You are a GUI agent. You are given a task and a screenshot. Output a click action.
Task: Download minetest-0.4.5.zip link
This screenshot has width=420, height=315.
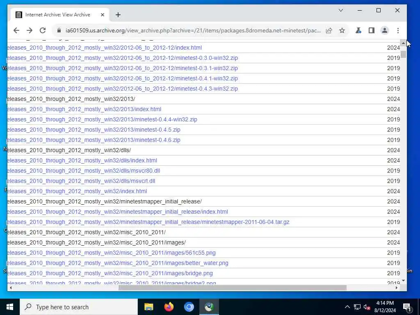(x=94, y=130)
